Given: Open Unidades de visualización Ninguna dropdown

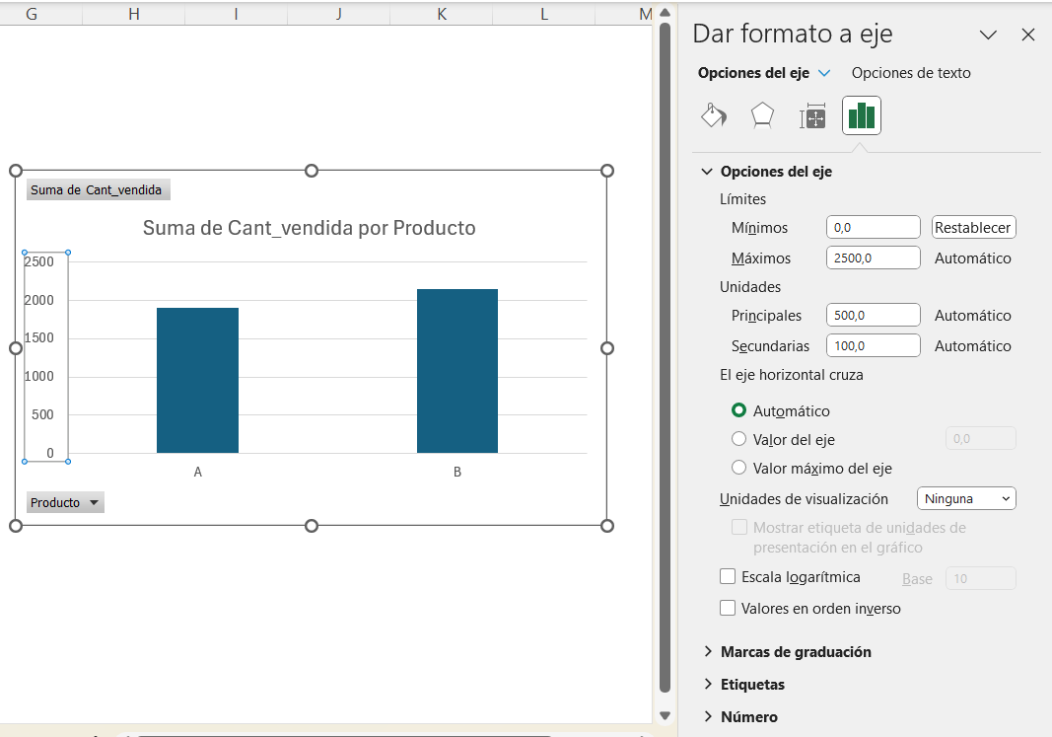Looking at the screenshot, I should (x=966, y=498).
